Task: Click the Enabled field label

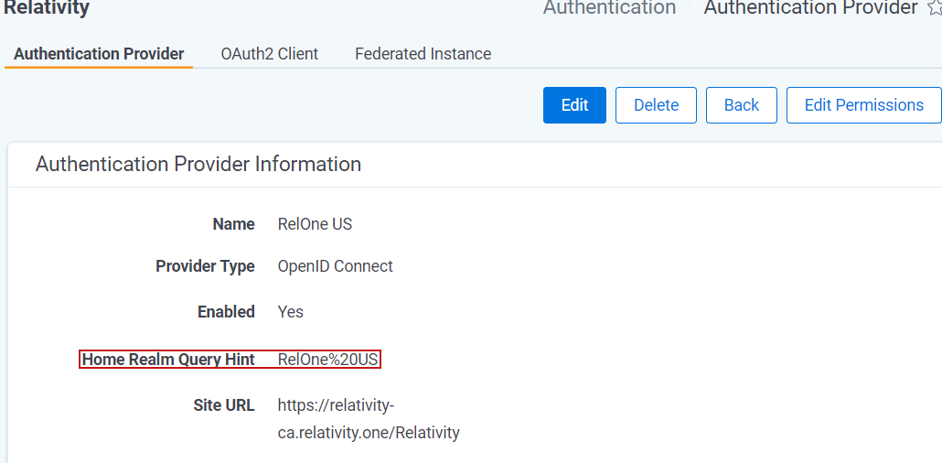Action: [226, 312]
